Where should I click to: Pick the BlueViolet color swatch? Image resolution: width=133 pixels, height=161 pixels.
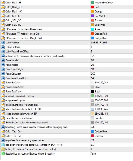coord(92,16)
